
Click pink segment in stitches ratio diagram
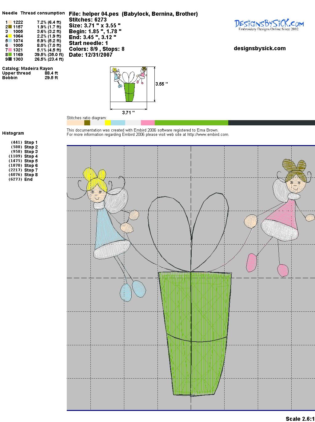tap(148, 123)
